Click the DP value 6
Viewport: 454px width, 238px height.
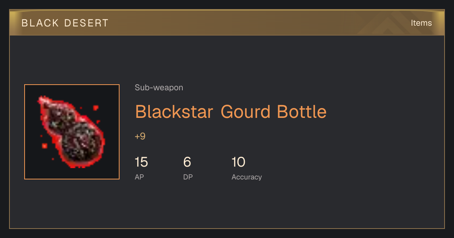pyautogui.click(x=187, y=162)
